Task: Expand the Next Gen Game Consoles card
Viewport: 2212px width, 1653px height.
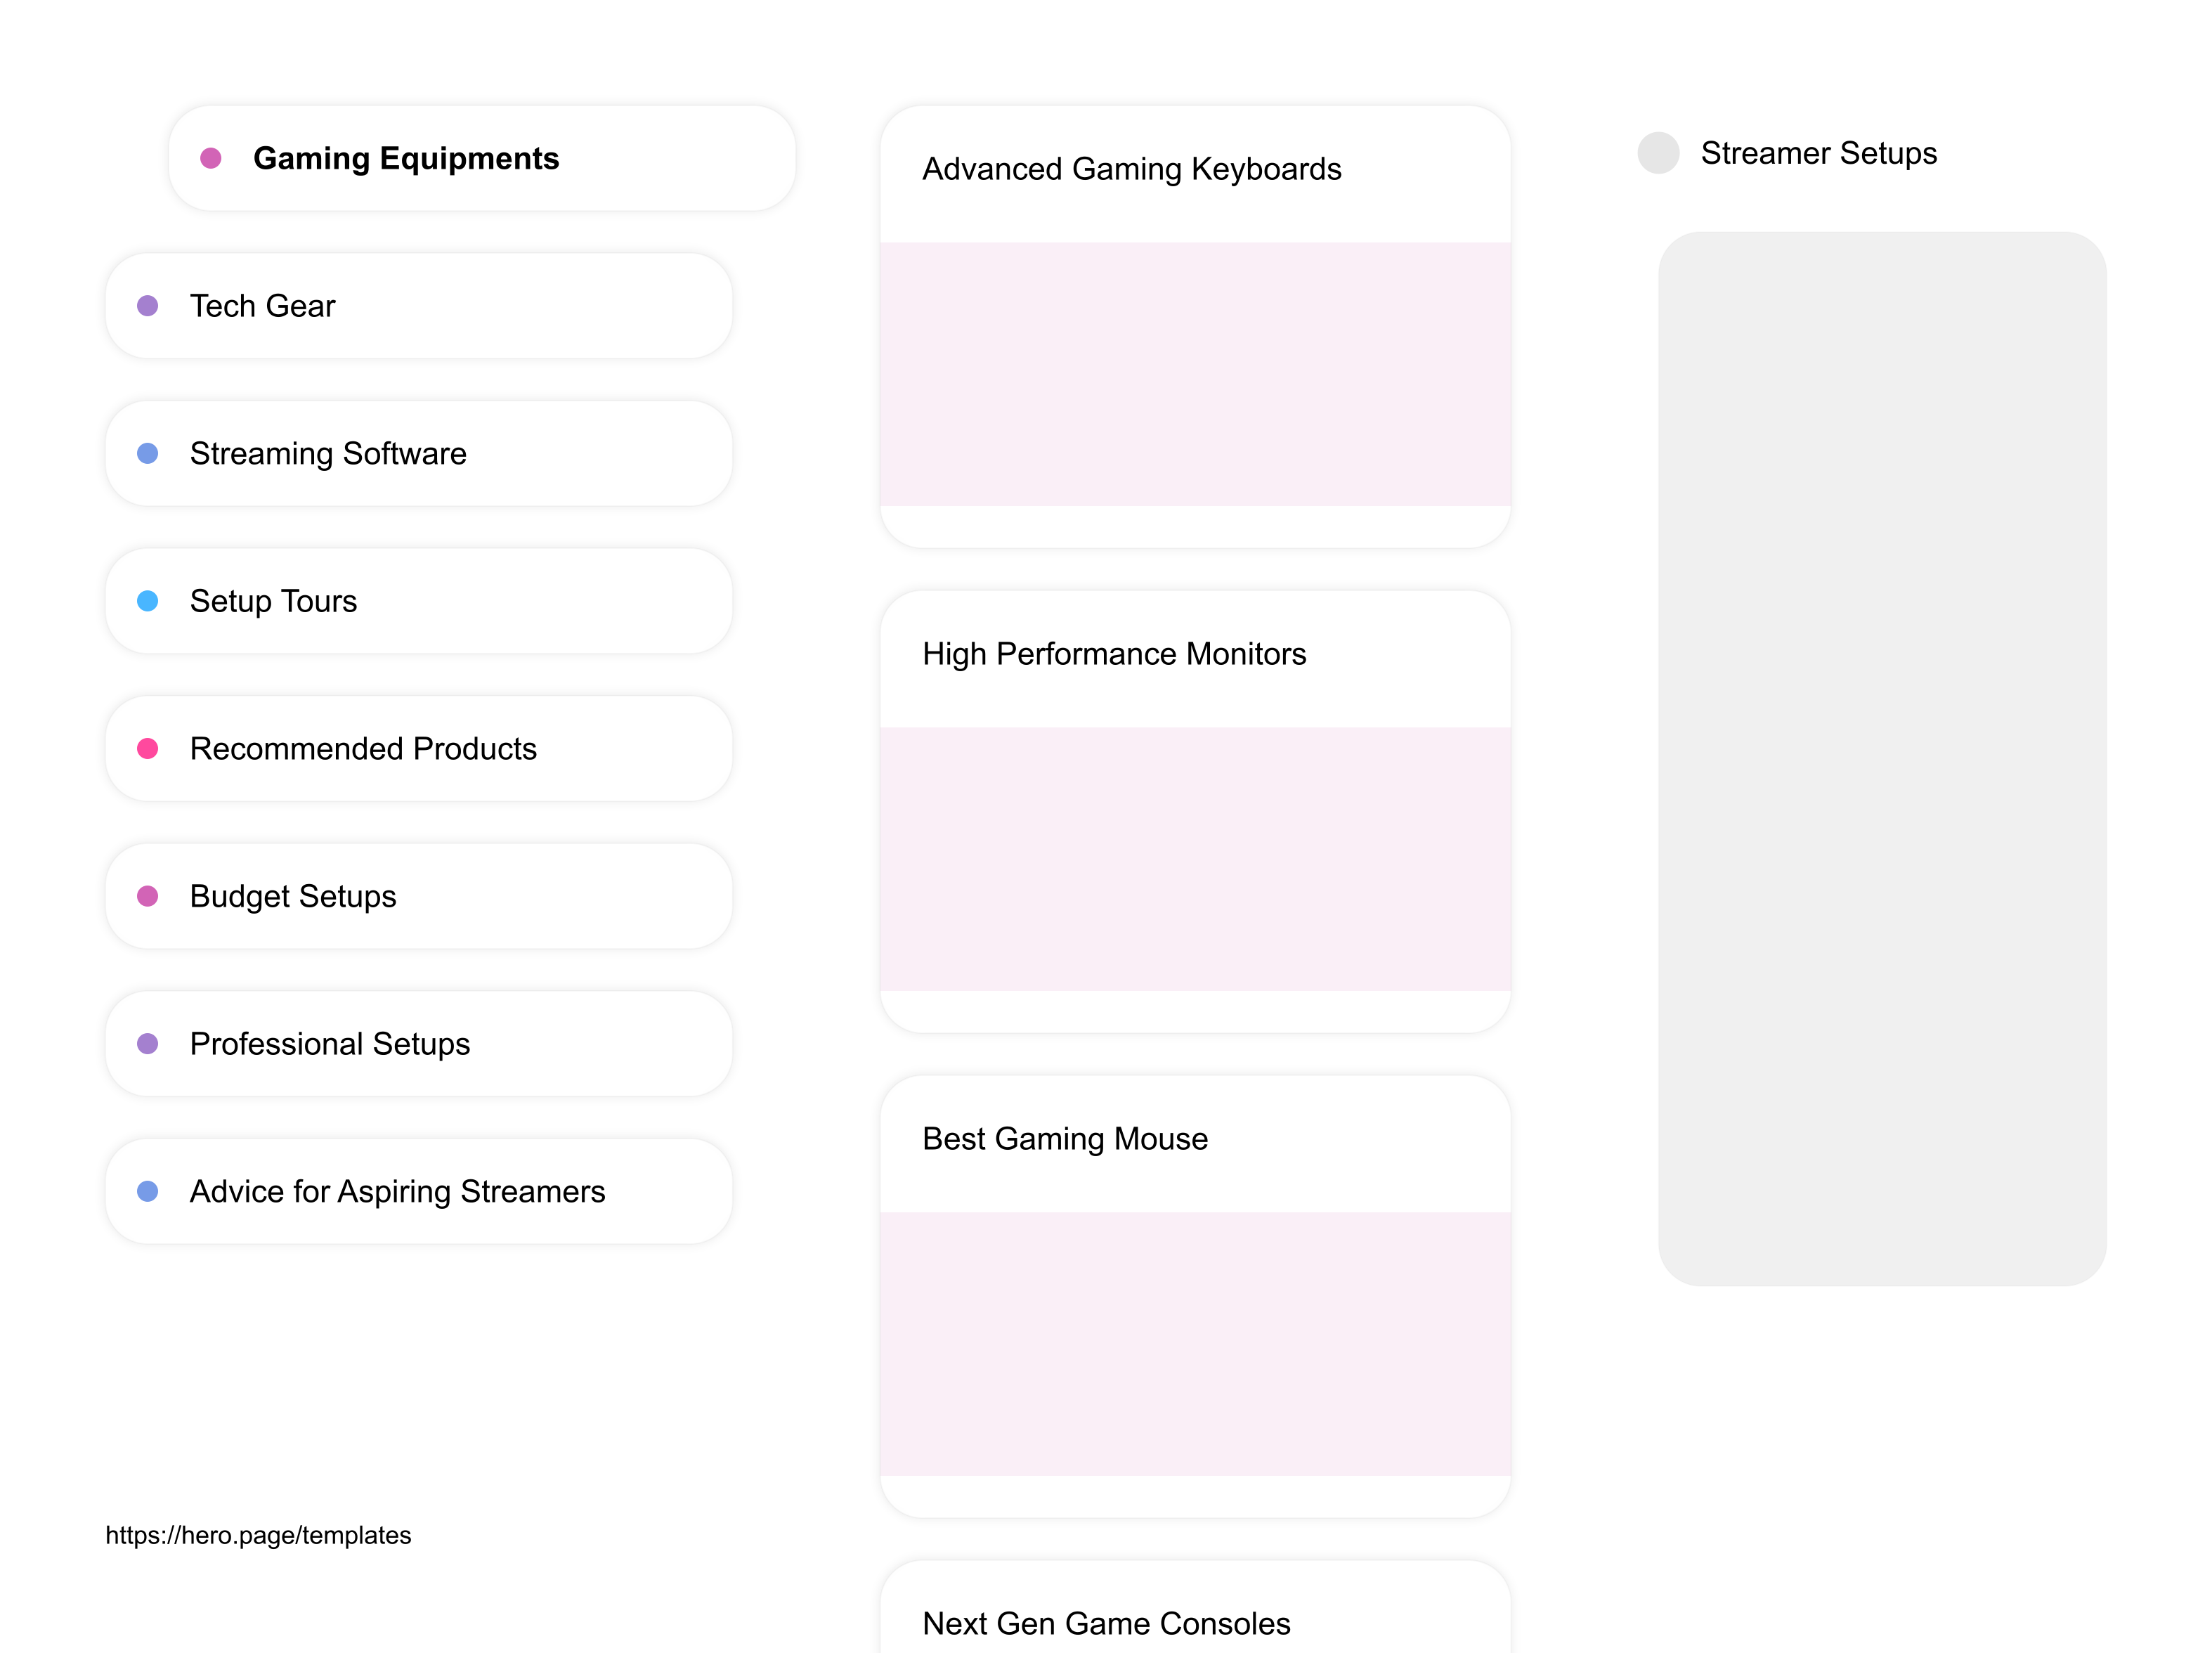Action: 1107,1623
